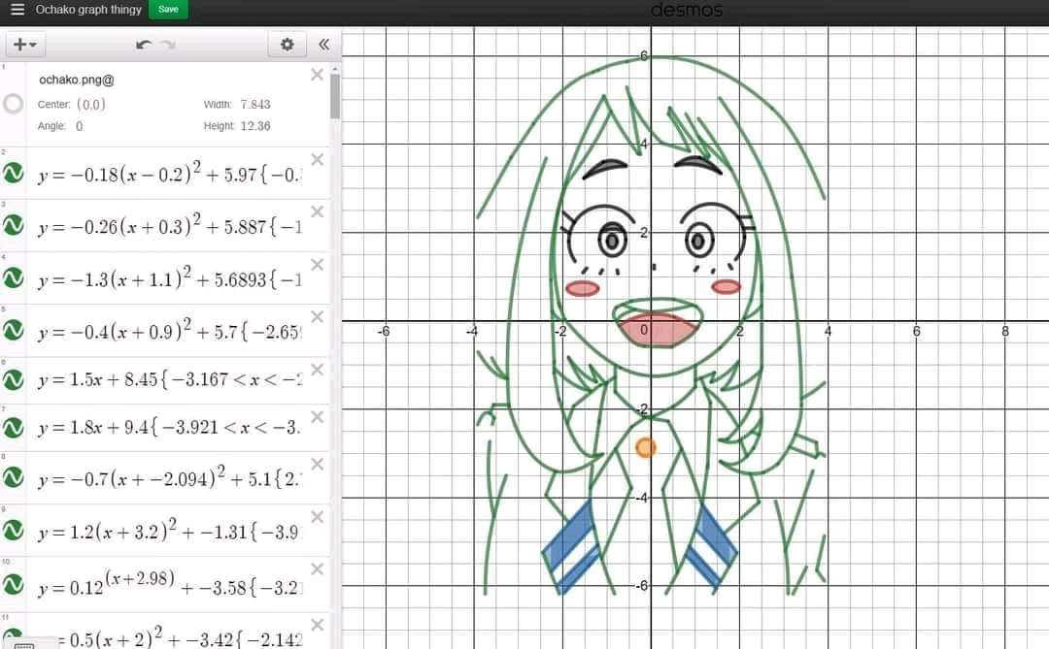Toggle visibility of expression 5 curve
This screenshot has width=1049, height=649.
tap(13, 330)
